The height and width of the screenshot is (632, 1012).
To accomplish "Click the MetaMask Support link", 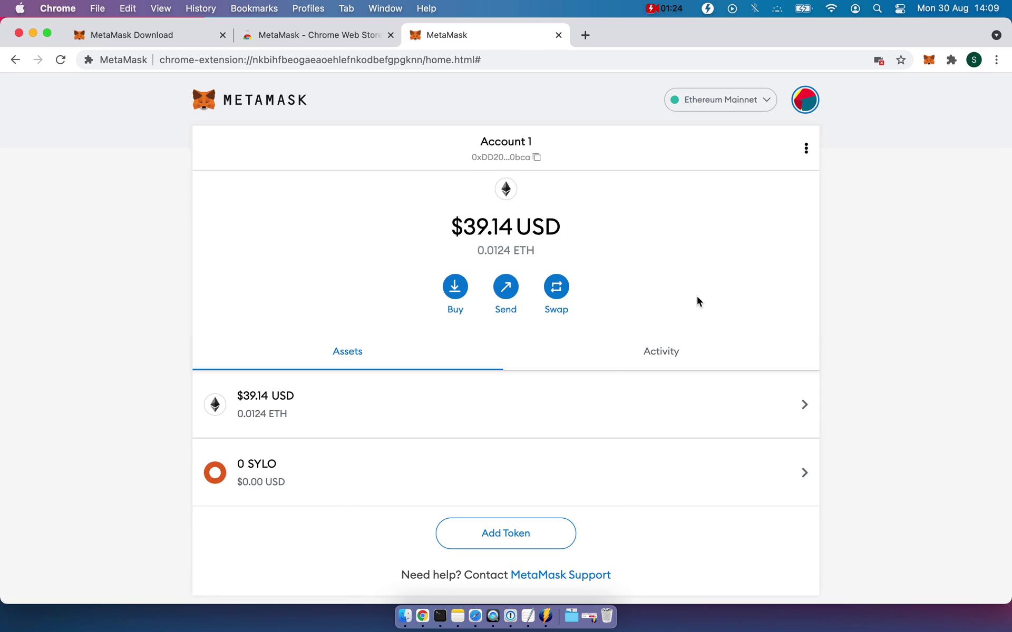I will pos(560,575).
